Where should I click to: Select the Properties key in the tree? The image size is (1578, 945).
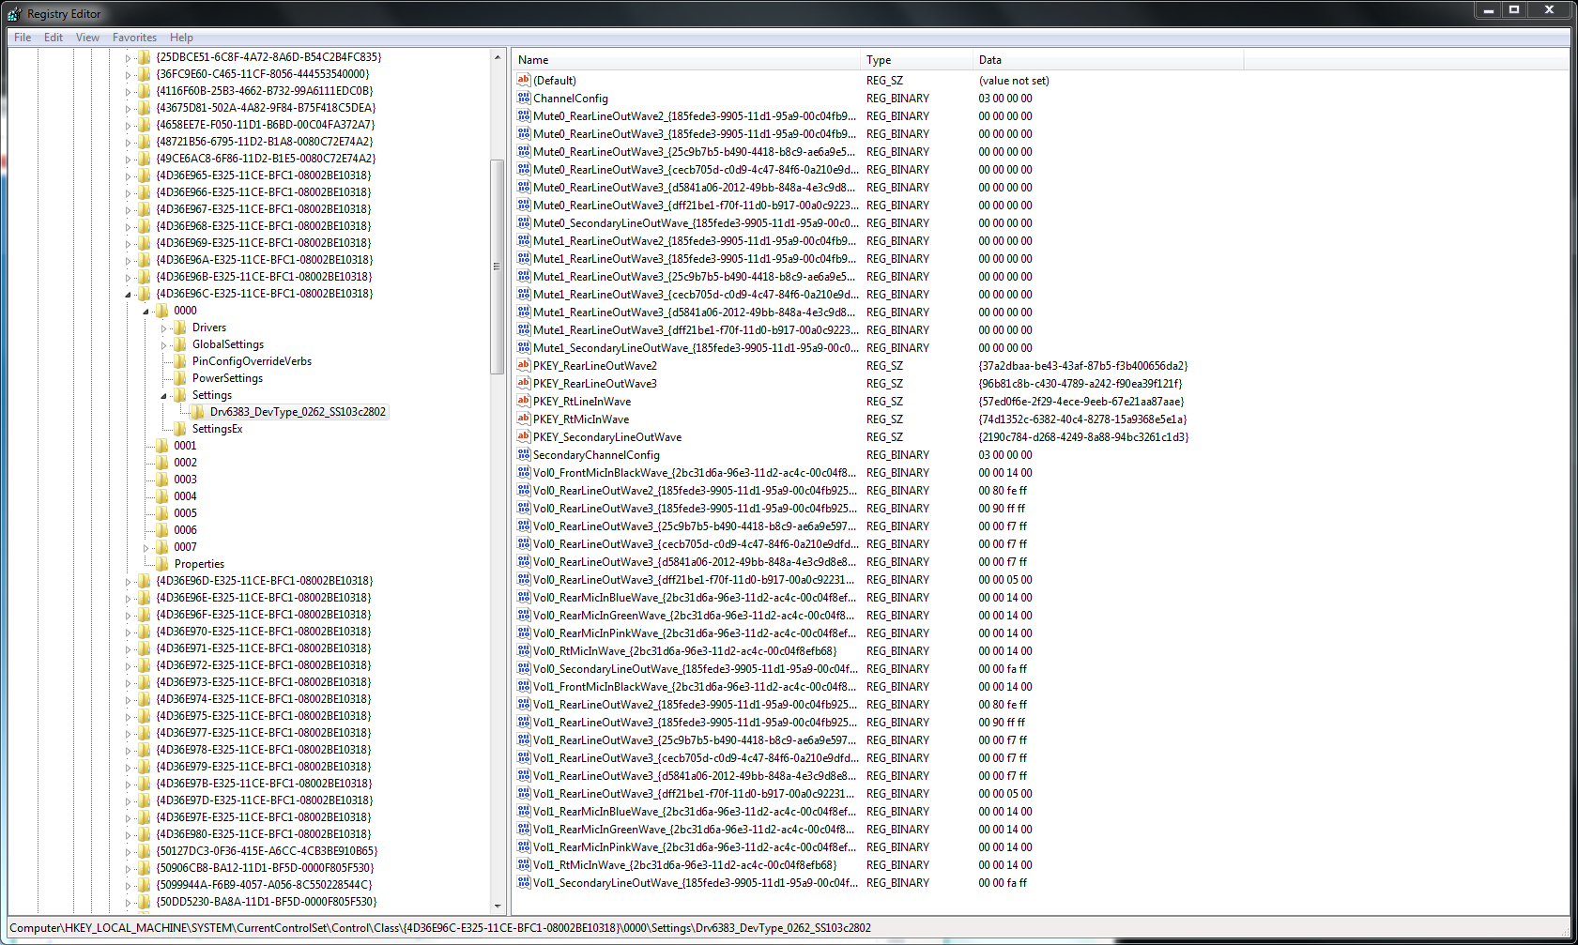click(x=199, y=564)
